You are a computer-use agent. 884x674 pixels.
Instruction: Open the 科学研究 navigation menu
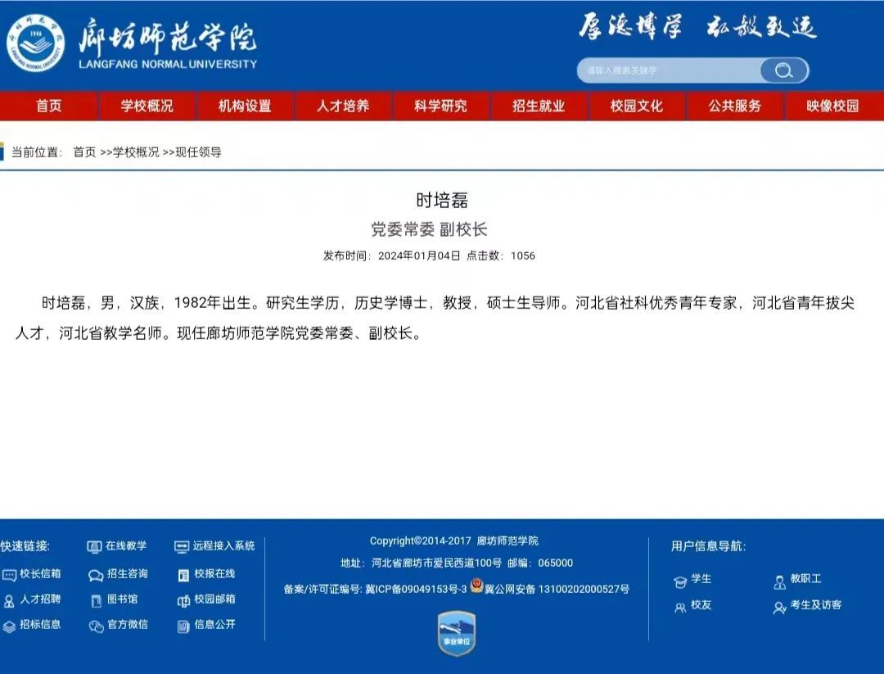coord(440,106)
